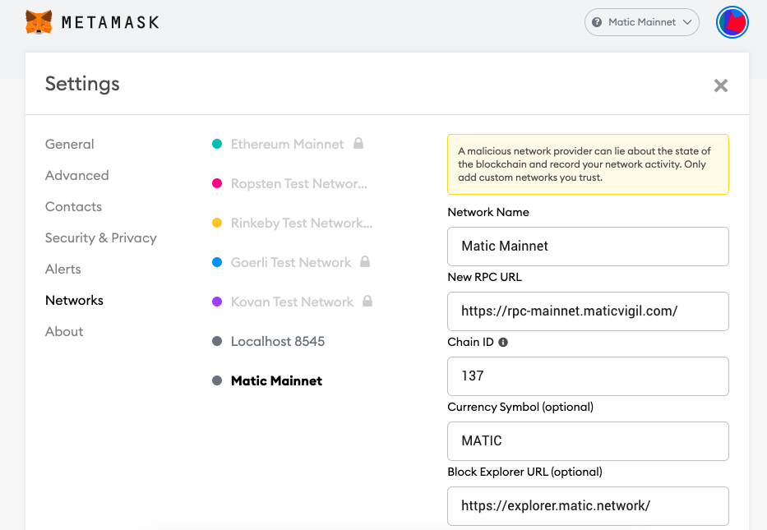Click the teal dot for Ethereum Mainnet
This screenshot has width=767, height=530.
click(x=217, y=144)
